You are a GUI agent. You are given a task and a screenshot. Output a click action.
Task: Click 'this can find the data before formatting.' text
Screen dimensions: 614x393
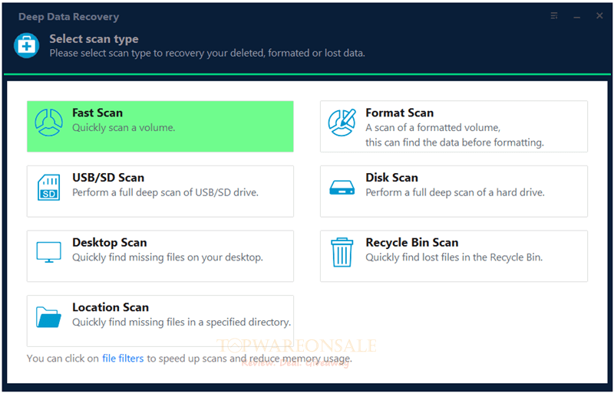tap(454, 142)
